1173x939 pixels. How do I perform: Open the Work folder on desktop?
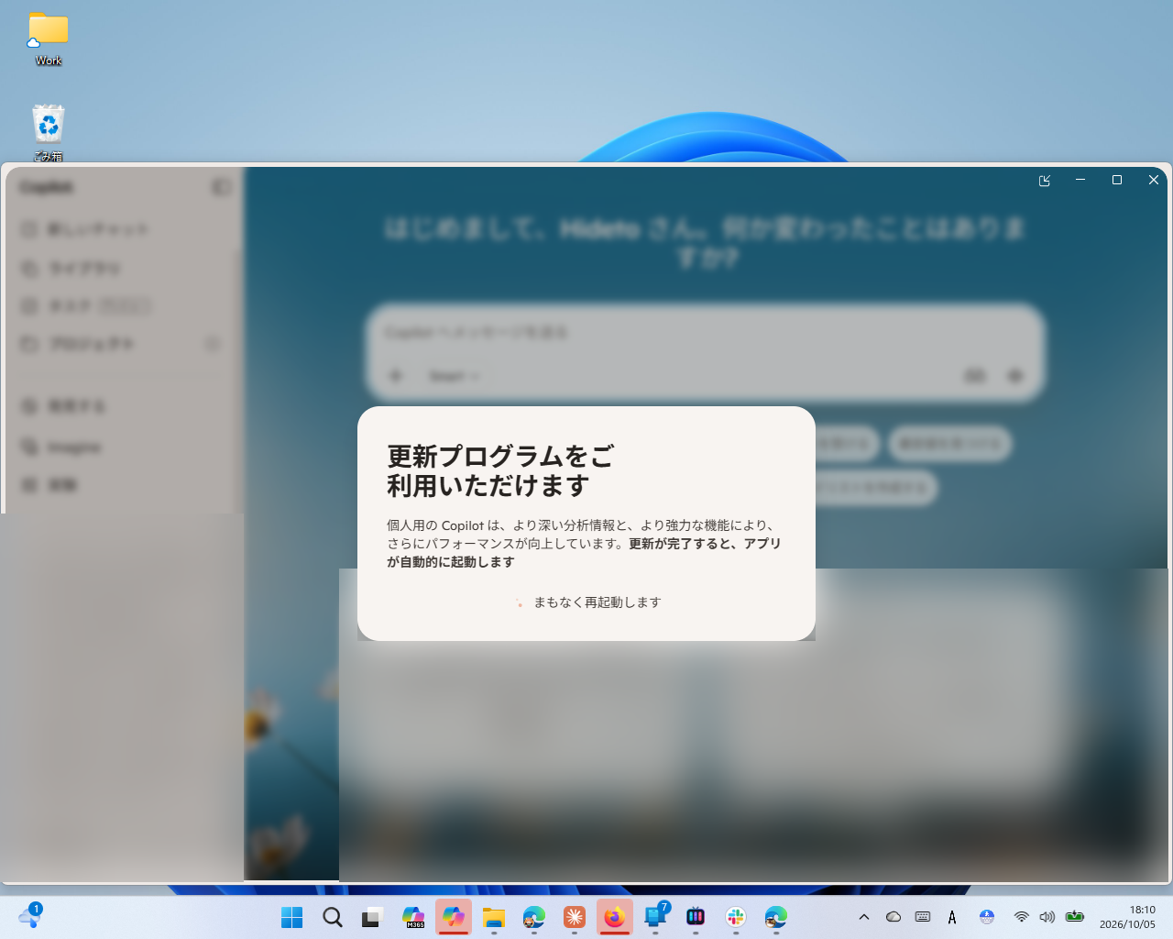tap(49, 39)
